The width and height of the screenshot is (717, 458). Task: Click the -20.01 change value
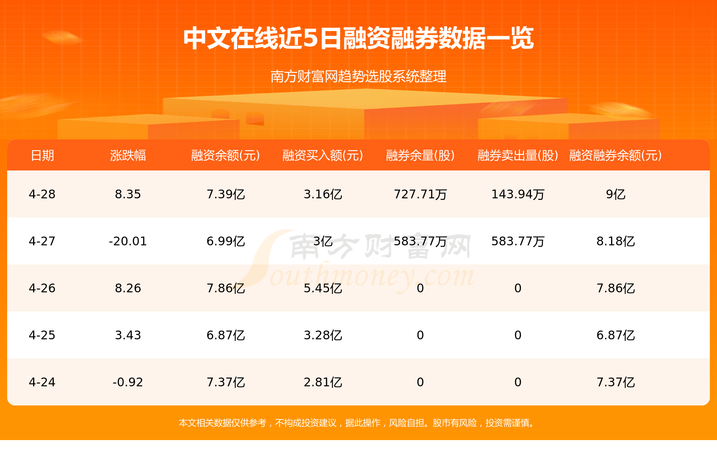pos(128,241)
